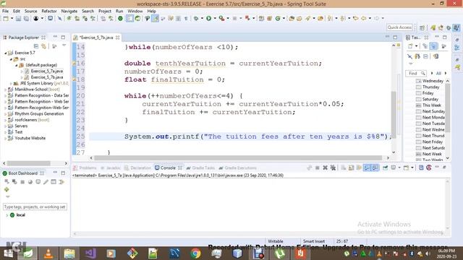Toggle Scroll Lock in the Console toolbar
Screen dimensions: 463x260
pos(351,168)
